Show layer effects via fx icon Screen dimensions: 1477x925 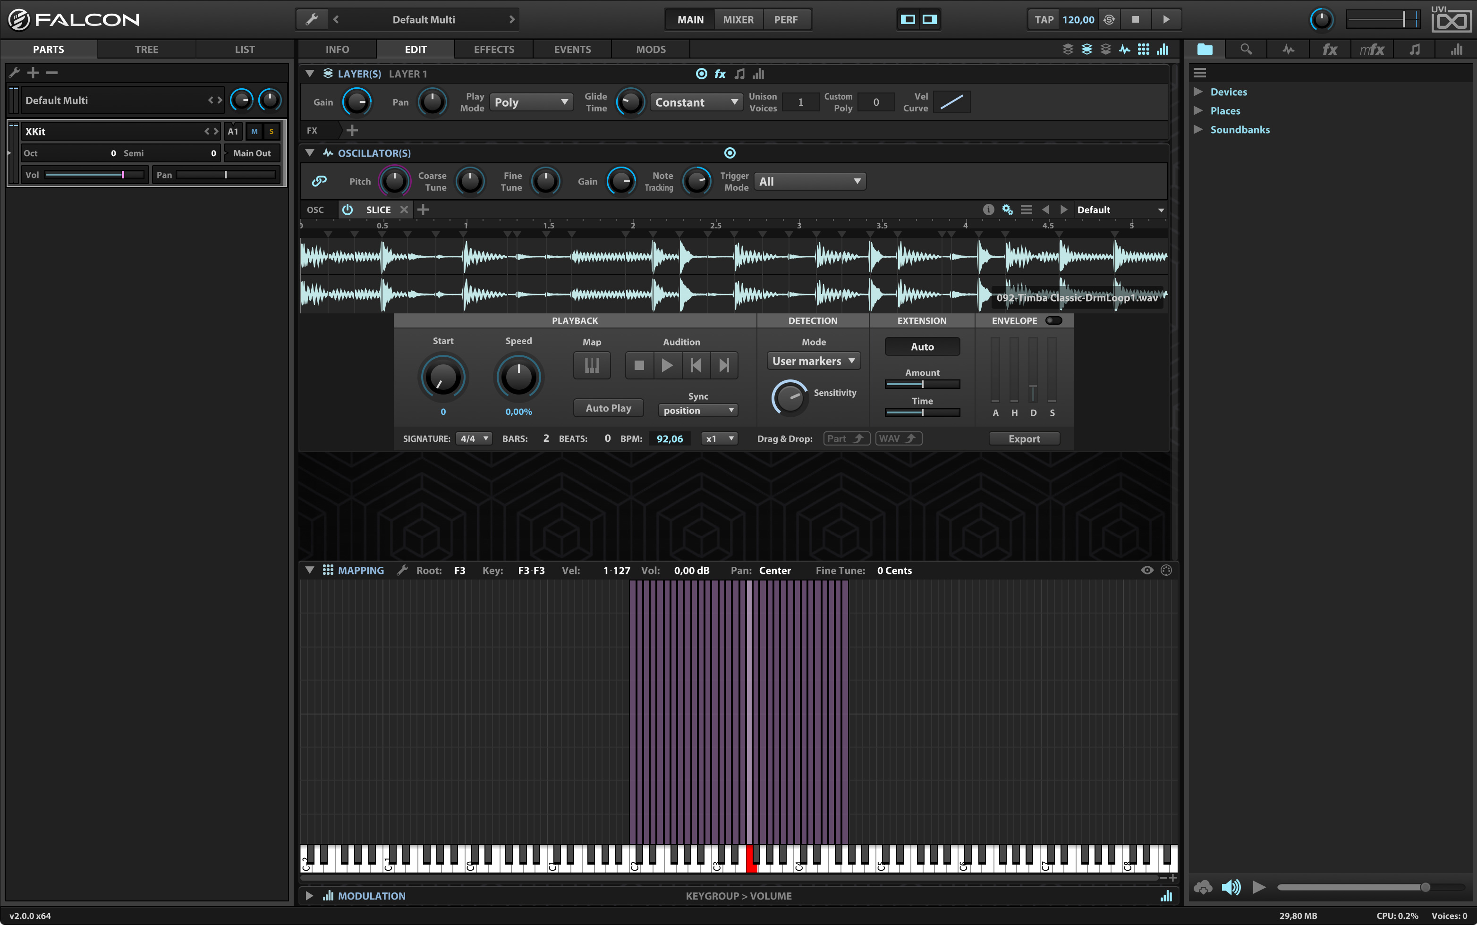pyautogui.click(x=721, y=74)
